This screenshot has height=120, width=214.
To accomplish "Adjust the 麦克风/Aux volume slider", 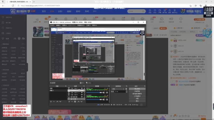I will [94, 93].
